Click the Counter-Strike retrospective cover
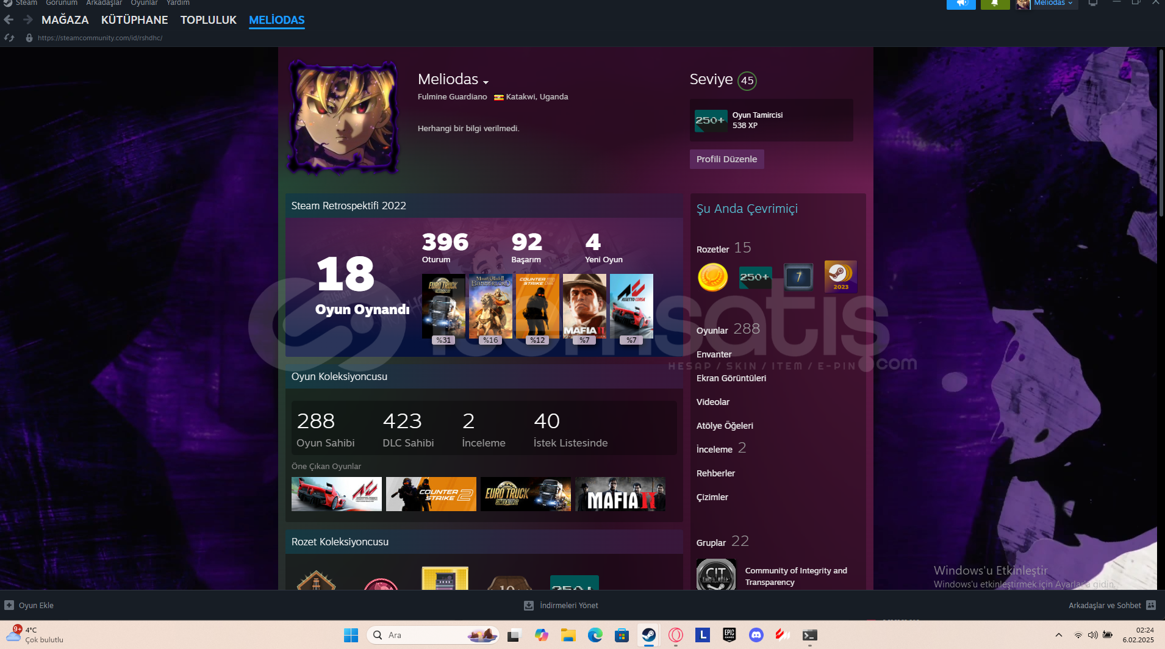Screen dimensions: 1165x649 pos(537,306)
